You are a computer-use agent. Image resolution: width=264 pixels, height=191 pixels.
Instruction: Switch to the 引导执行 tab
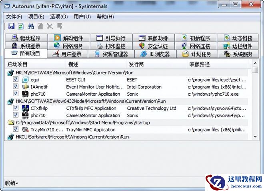[x=111, y=38]
